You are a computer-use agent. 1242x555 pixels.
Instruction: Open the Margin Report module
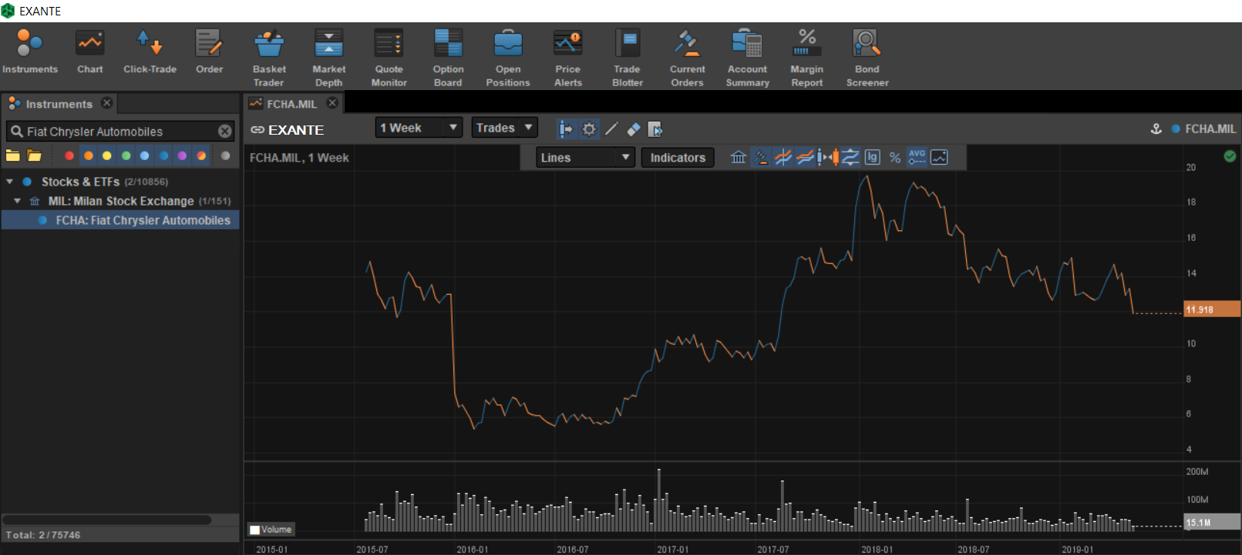806,58
